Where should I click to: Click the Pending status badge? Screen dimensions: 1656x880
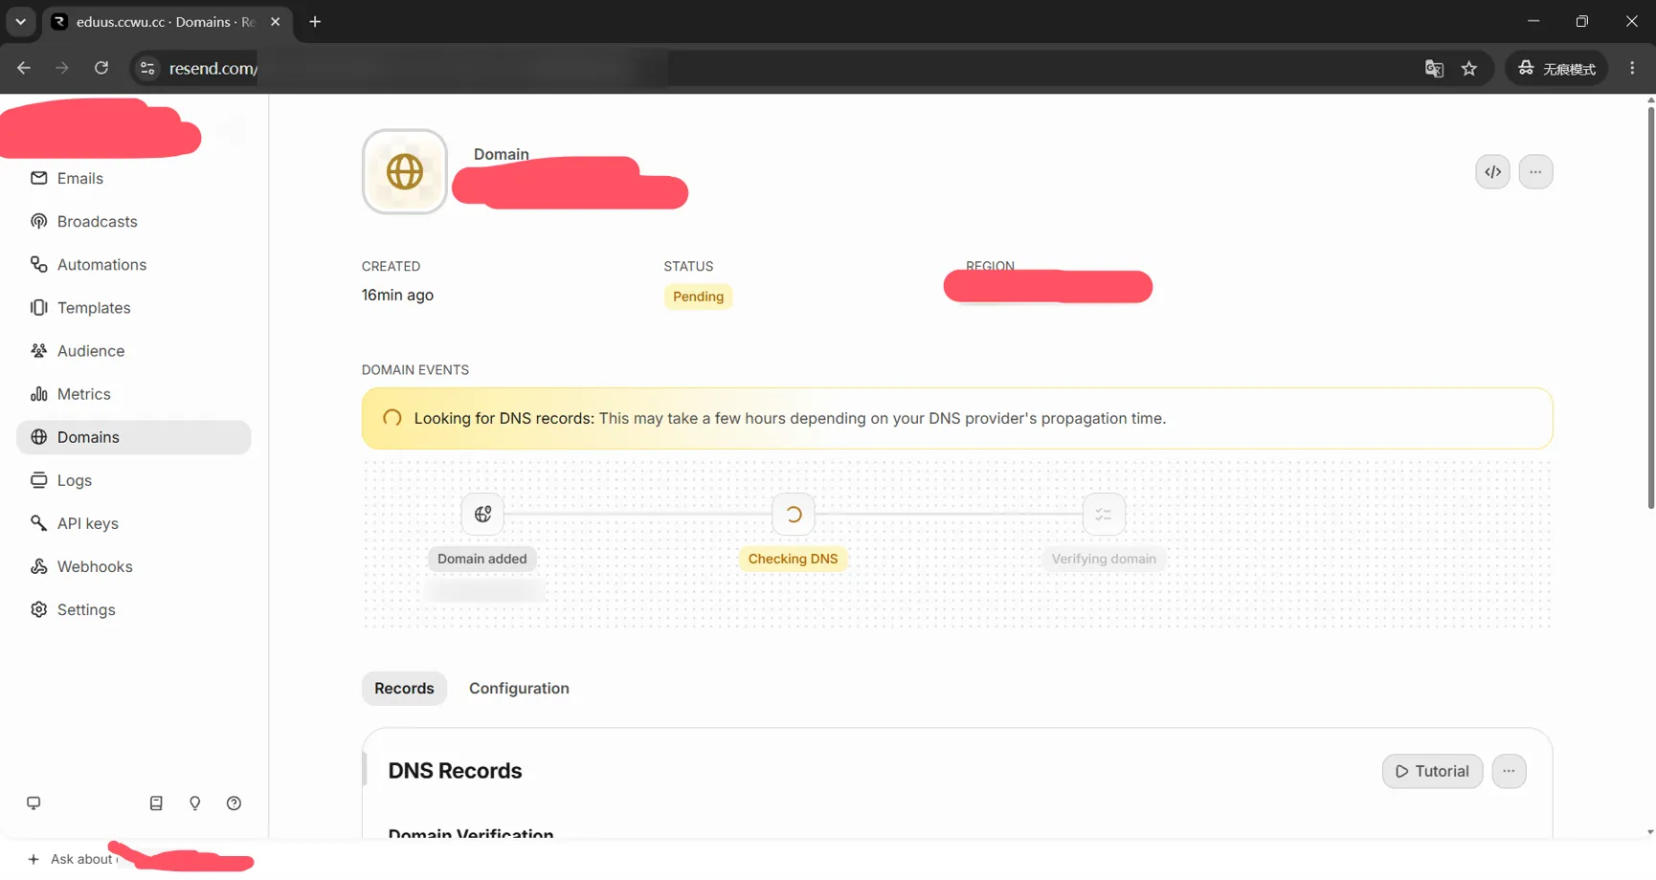pyautogui.click(x=698, y=297)
